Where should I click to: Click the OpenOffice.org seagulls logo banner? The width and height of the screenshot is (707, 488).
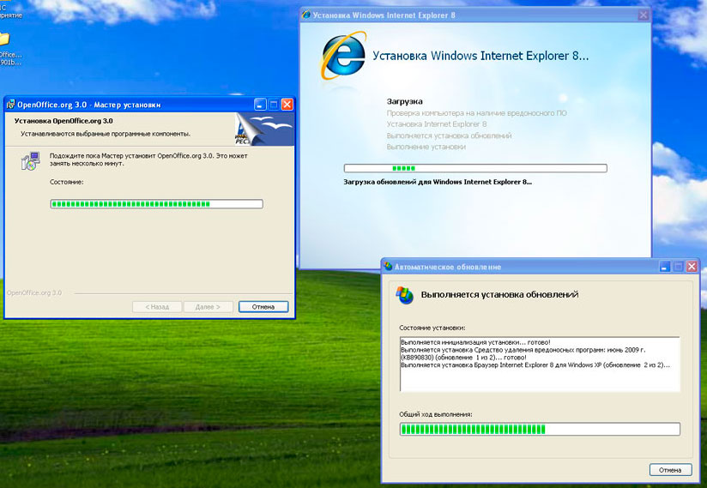[x=264, y=130]
